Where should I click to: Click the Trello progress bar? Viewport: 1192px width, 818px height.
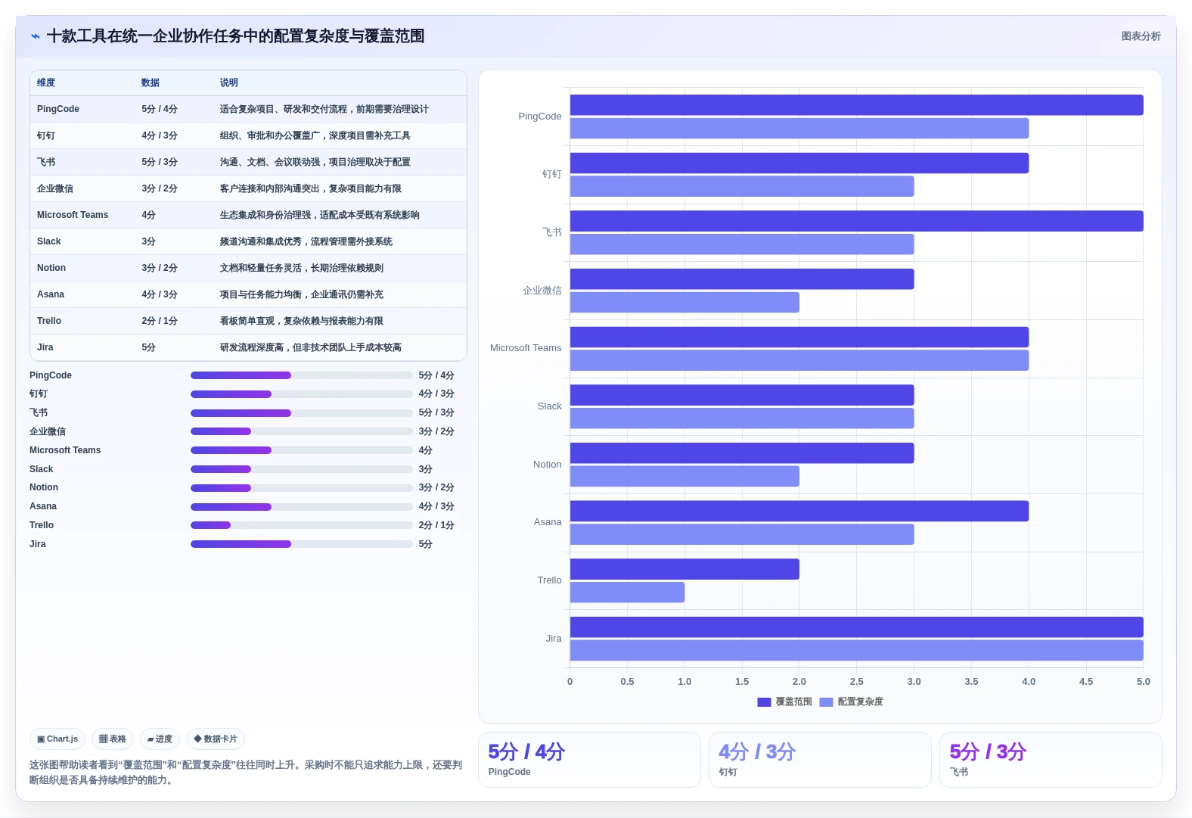click(301, 525)
